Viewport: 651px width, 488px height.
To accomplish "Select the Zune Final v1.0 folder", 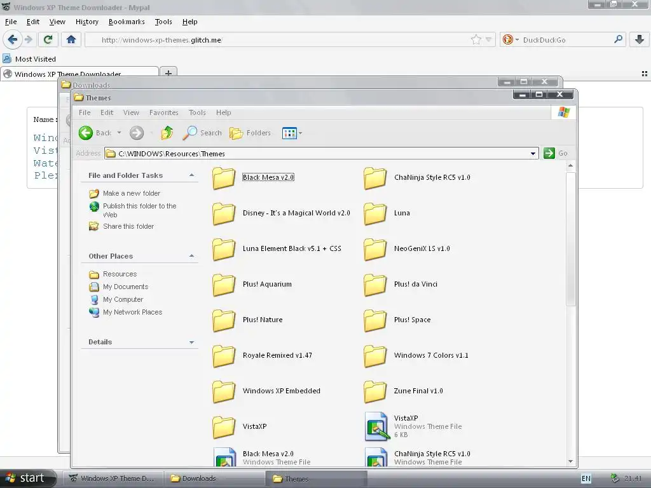I will pyautogui.click(x=403, y=391).
